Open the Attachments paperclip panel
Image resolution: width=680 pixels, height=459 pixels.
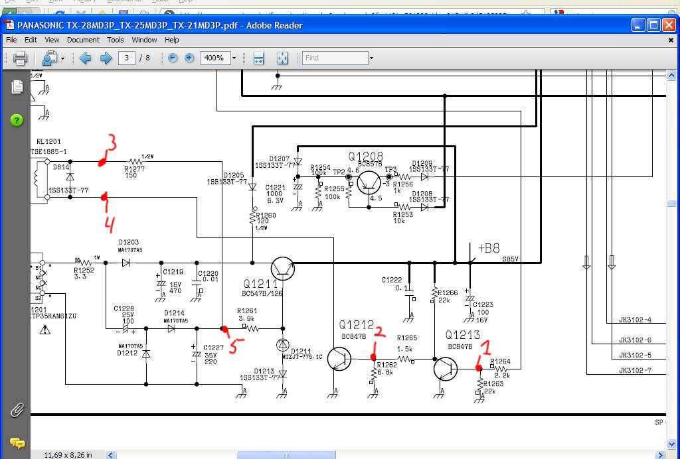17,410
